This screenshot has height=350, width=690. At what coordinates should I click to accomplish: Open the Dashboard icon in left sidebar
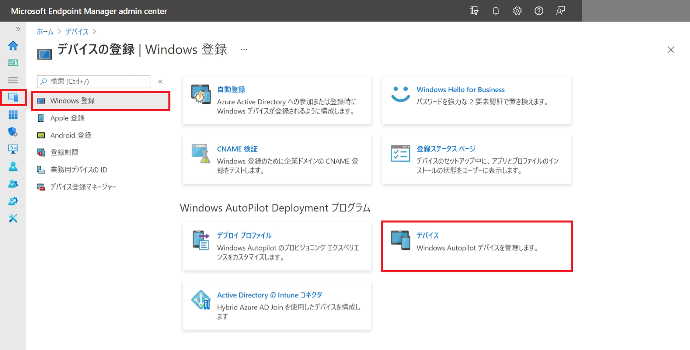coord(13,63)
